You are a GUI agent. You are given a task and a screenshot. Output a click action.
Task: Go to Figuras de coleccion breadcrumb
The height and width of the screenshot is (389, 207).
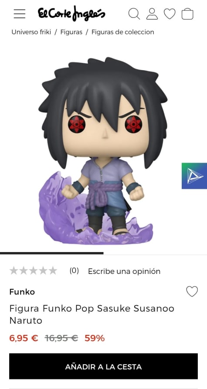[x=123, y=32]
